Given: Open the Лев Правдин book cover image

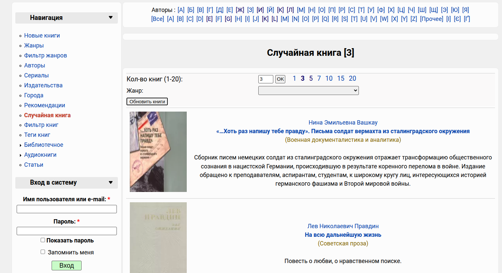Looking at the screenshot, I should click(x=158, y=237).
